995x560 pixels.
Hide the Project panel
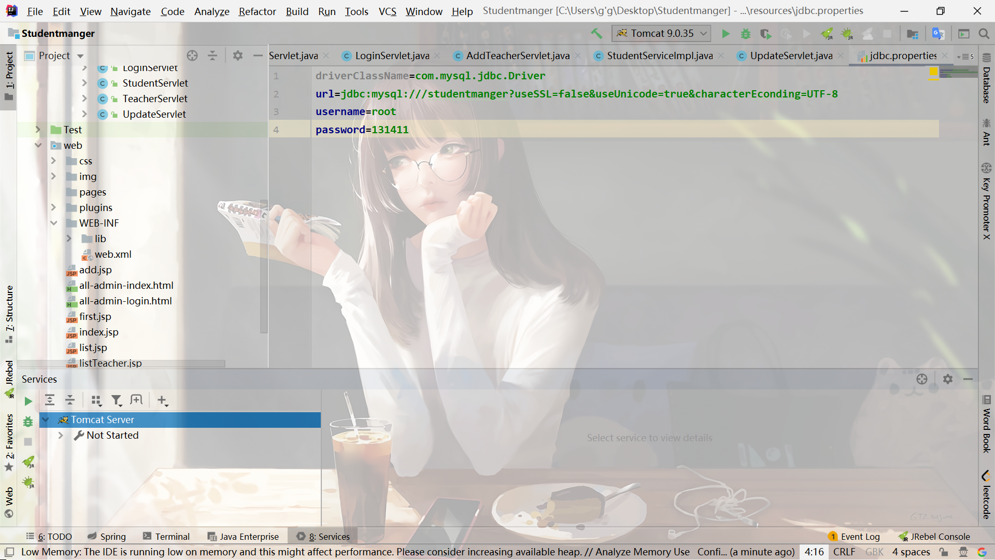tap(258, 55)
